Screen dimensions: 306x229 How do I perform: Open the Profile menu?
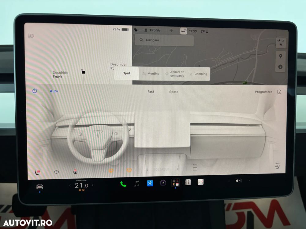(x=152, y=30)
